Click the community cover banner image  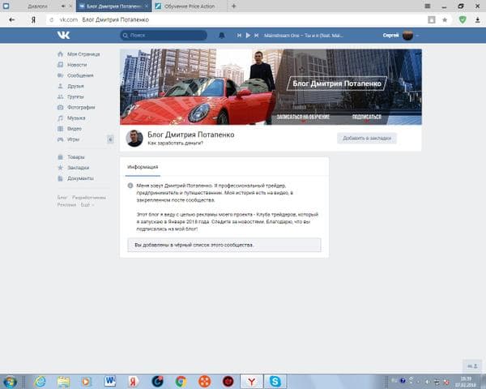tap(271, 87)
